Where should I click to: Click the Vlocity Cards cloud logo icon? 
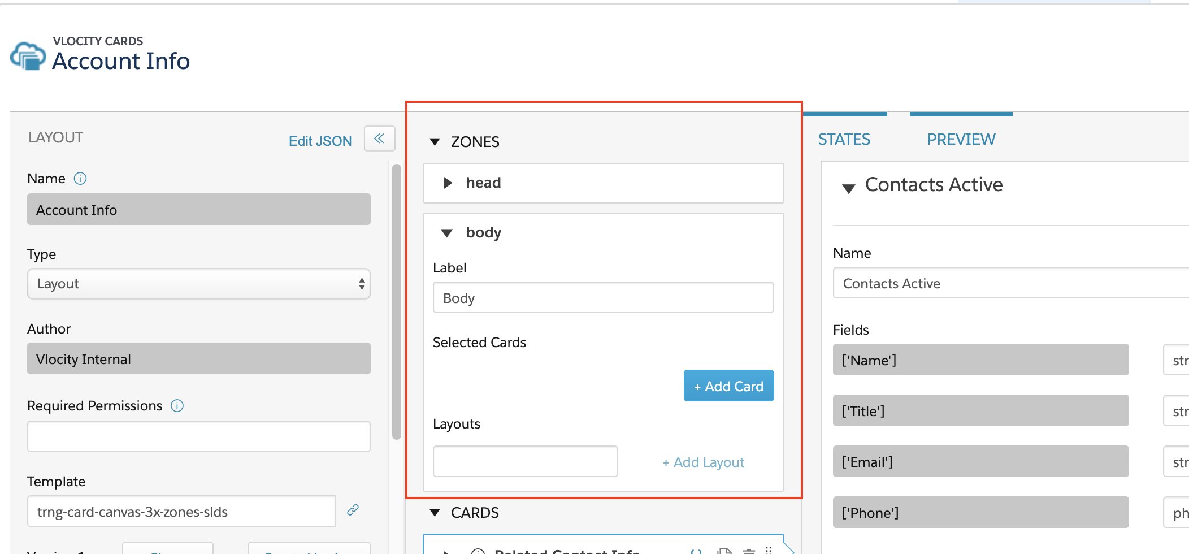[x=28, y=56]
